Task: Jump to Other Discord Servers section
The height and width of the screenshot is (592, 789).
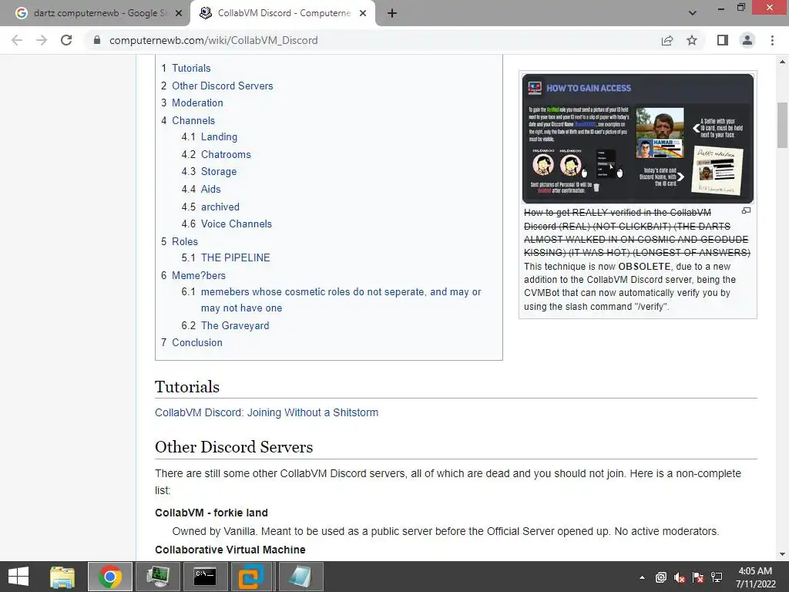Action: click(x=223, y=86)
